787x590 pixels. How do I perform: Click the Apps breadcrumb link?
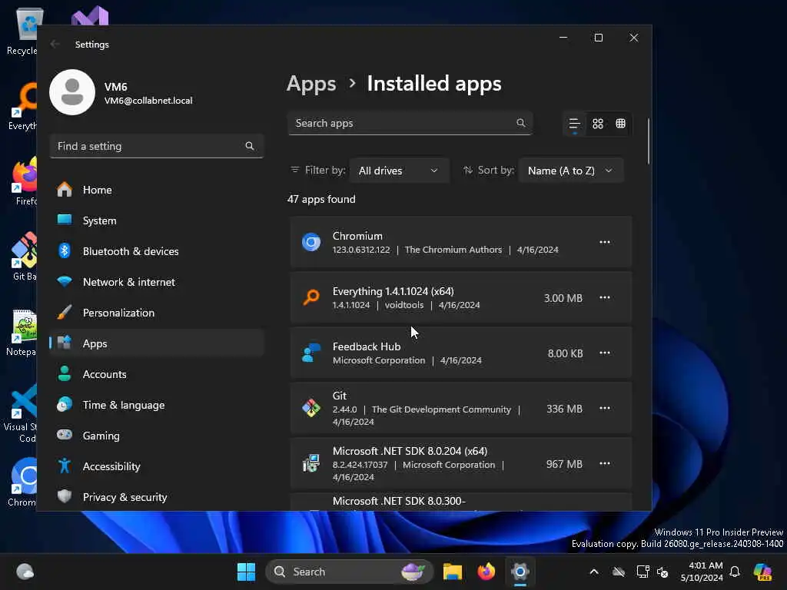pyautogui.click(x=311, y=84)
